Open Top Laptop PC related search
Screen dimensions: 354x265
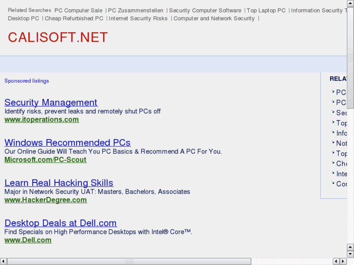[266, 10]
